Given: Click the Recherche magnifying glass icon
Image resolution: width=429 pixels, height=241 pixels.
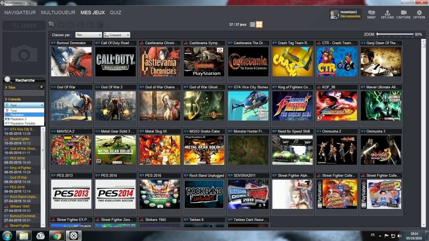Looking at the screenshot, I should click(x=8, y=80).
